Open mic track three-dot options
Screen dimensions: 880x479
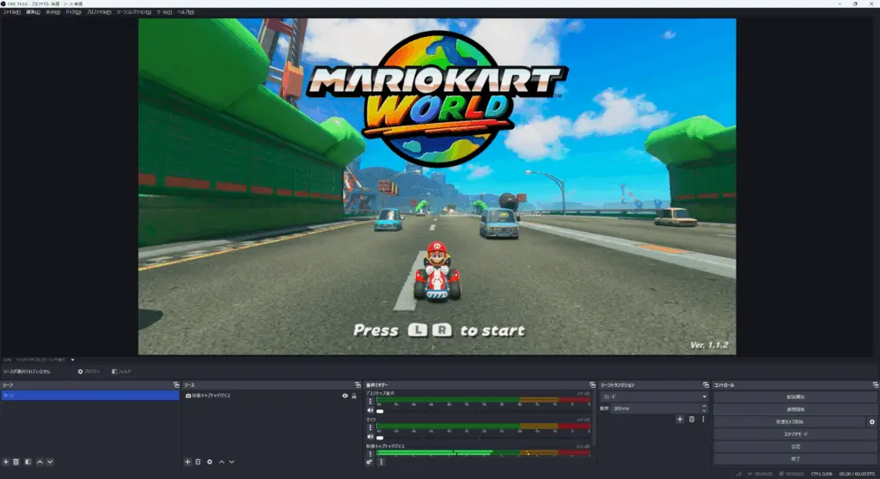coord(370,428)
